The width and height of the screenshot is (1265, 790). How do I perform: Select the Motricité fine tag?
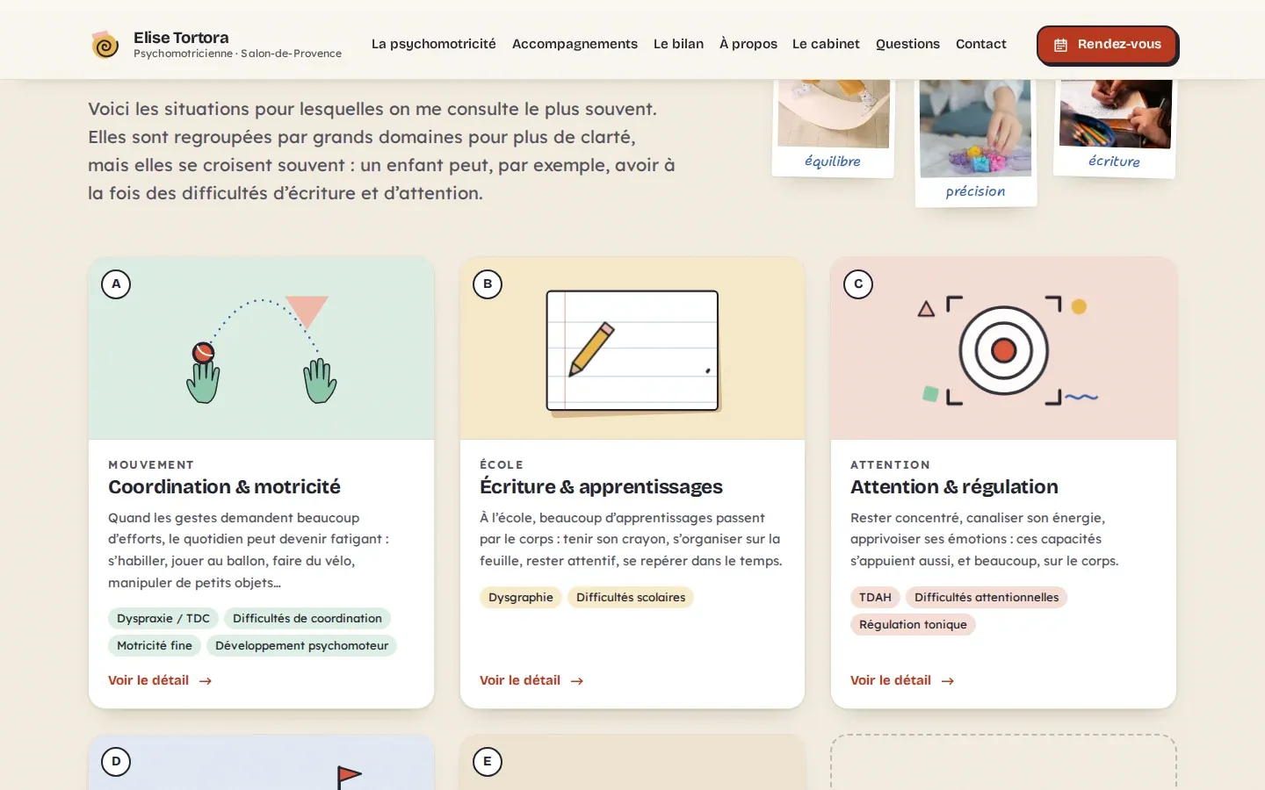(155, 646)
